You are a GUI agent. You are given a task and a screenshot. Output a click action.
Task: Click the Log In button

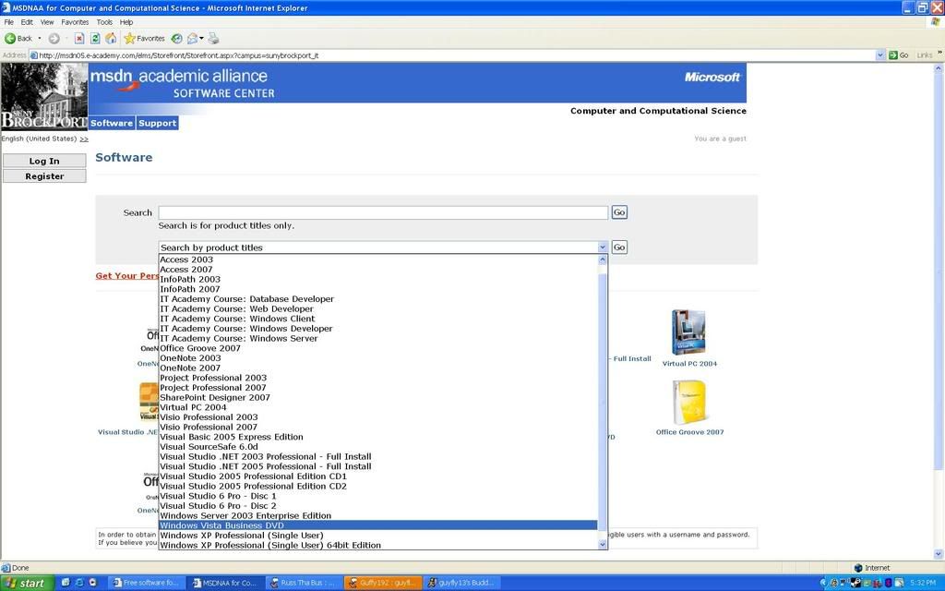(44, 161)
